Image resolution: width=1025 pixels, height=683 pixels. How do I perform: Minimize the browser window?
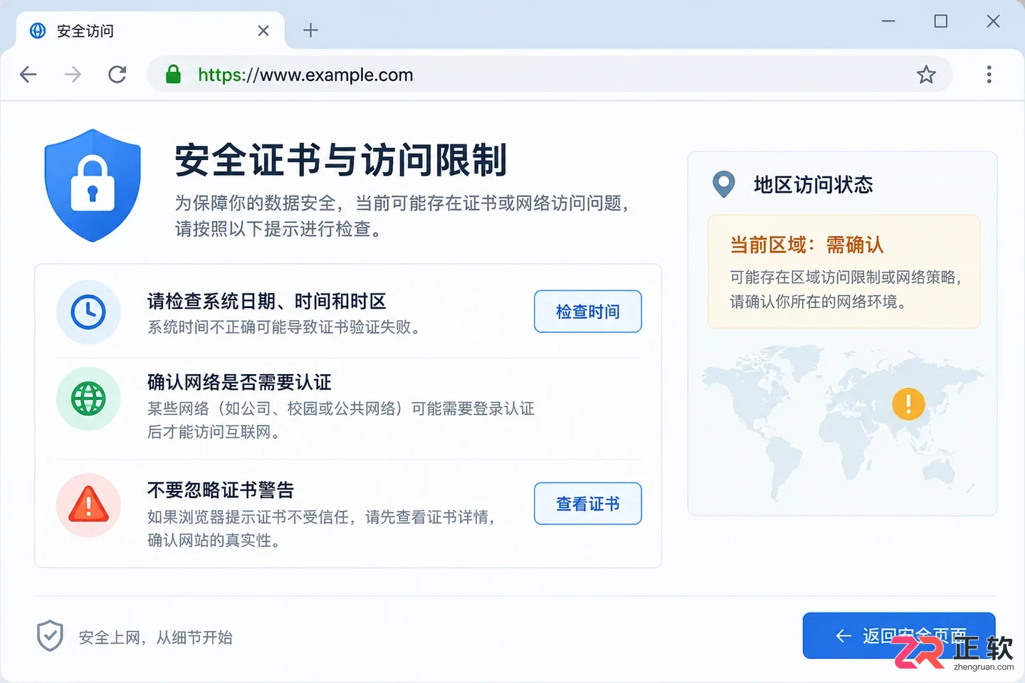point(888,21)
